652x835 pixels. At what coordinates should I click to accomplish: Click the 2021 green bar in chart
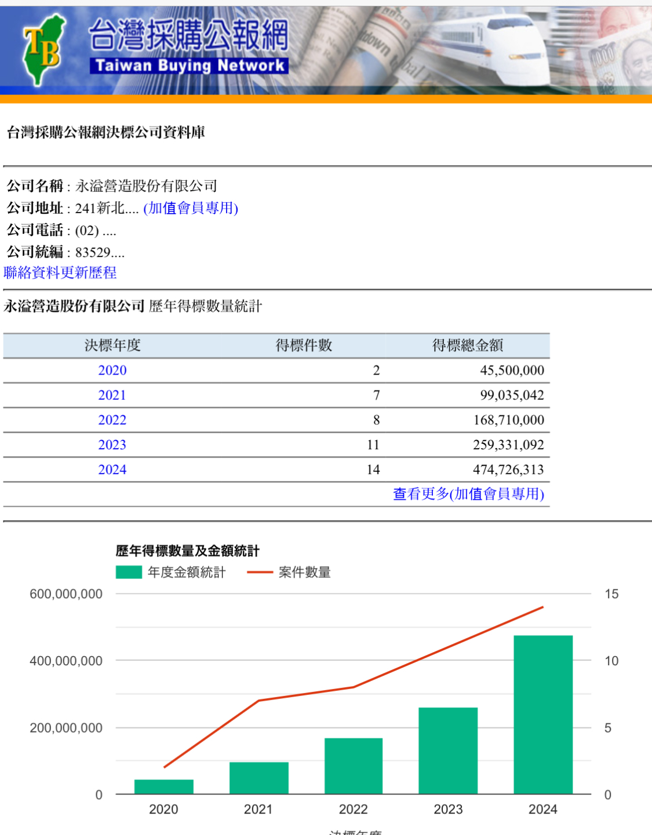(x=258, y=778)
